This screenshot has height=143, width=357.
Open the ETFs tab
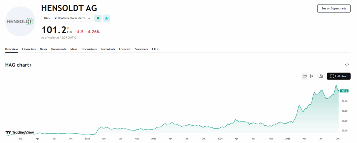[155, 49]
